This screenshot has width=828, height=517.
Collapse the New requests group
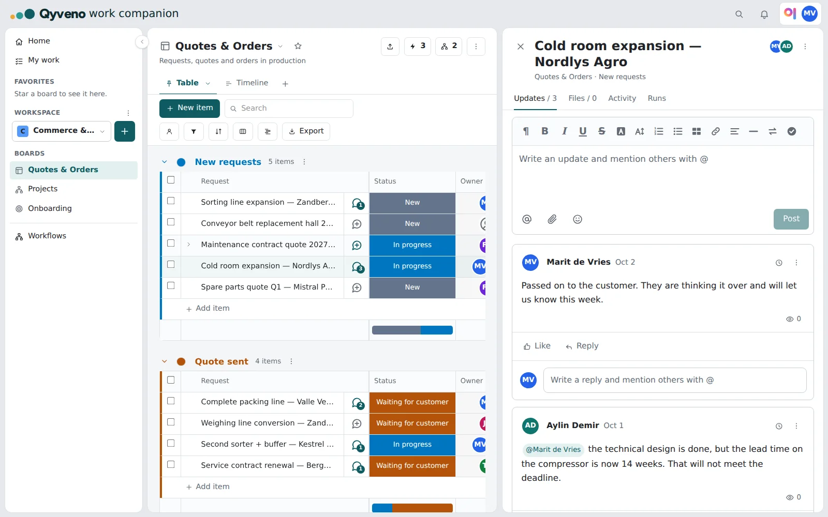[x=165, y=162]
